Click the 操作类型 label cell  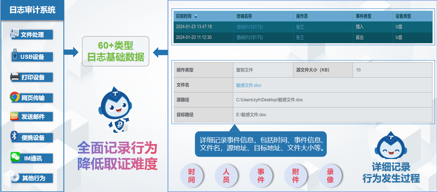coord(203,70)
